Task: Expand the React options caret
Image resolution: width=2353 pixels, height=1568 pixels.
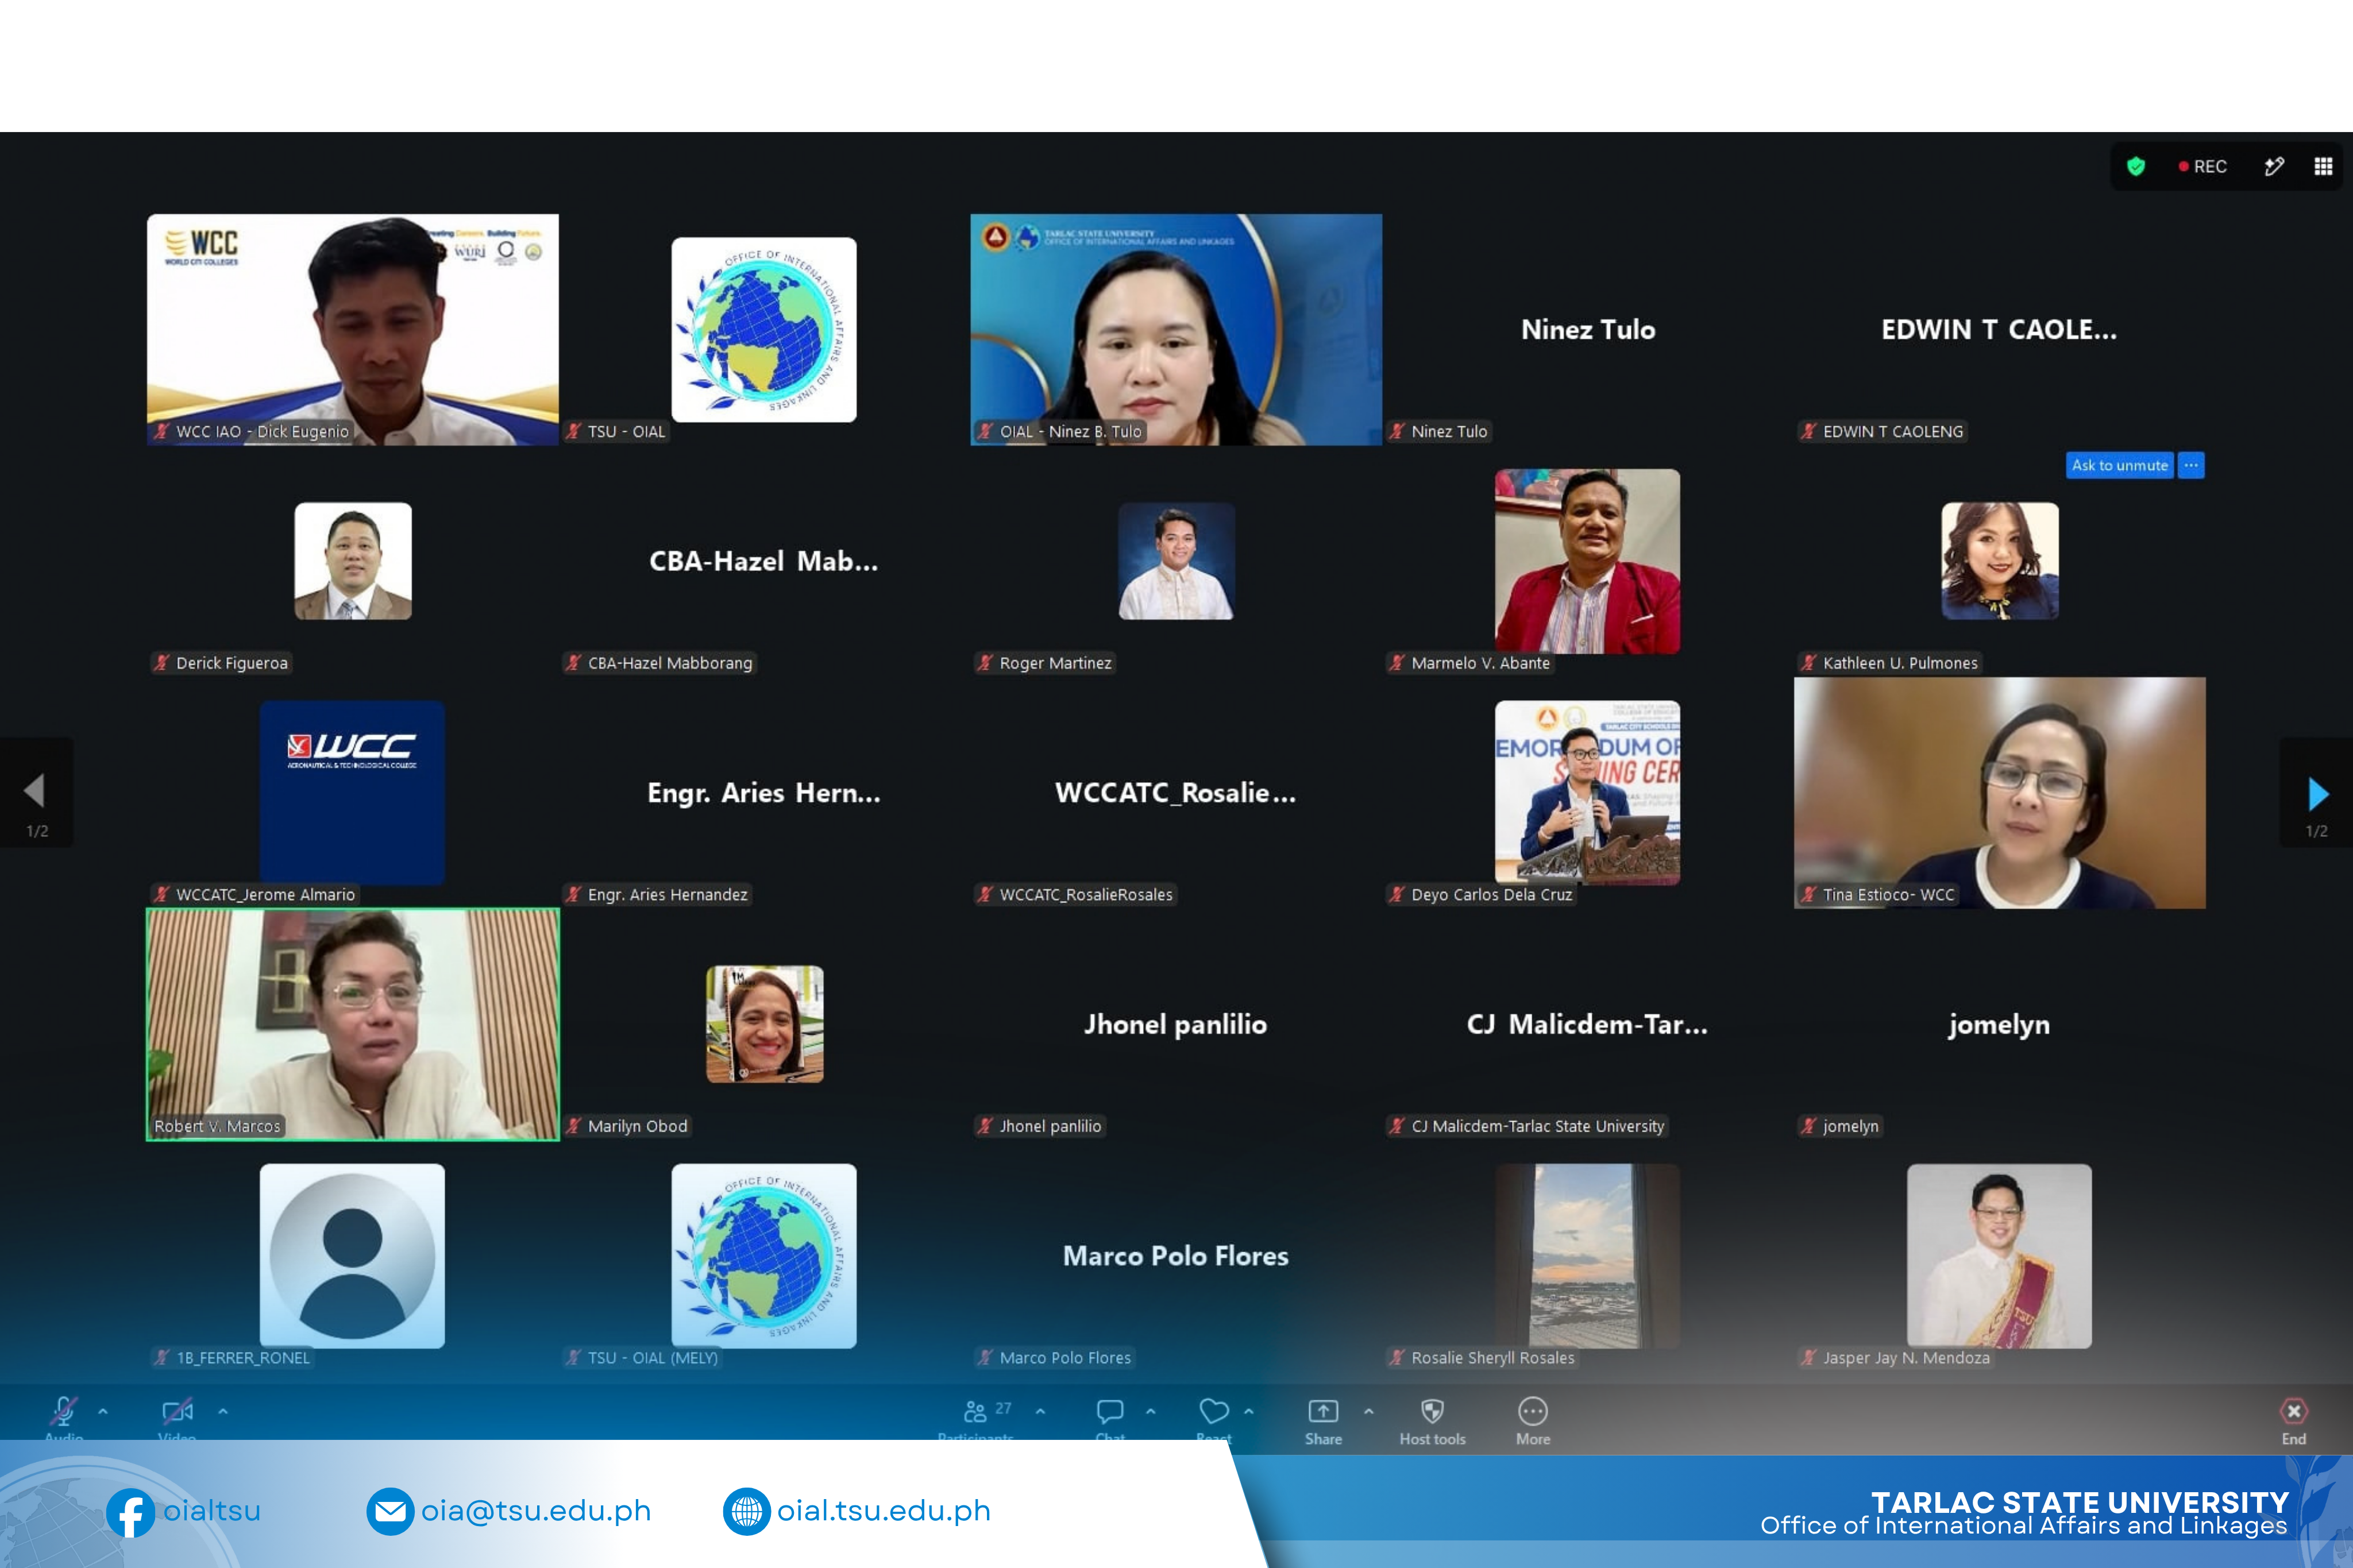Action: tap(1249, 1411)
